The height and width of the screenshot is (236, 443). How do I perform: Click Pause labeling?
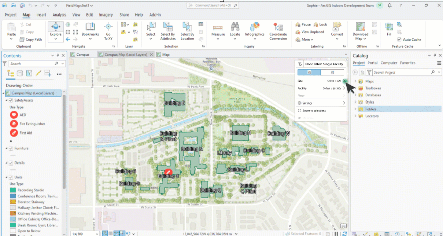(x=303, y=25)
